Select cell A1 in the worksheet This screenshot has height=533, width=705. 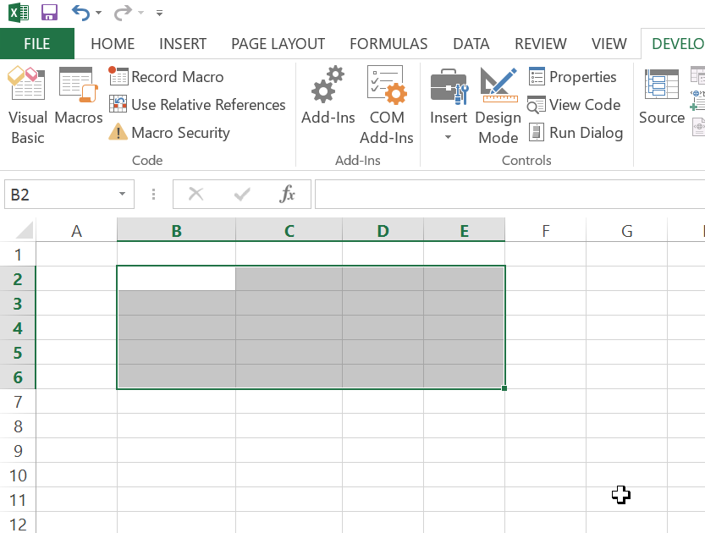[x=76, y=254]
